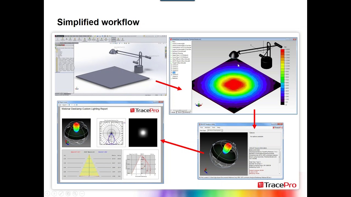Click black 0 lux swatch in legend
This screenshot has height=197, width=351.
tap(283, 103)
